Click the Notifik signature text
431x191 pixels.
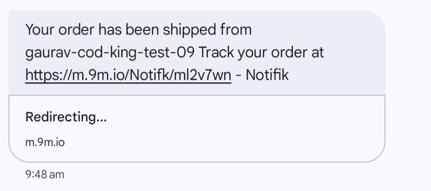coord(267,76)
